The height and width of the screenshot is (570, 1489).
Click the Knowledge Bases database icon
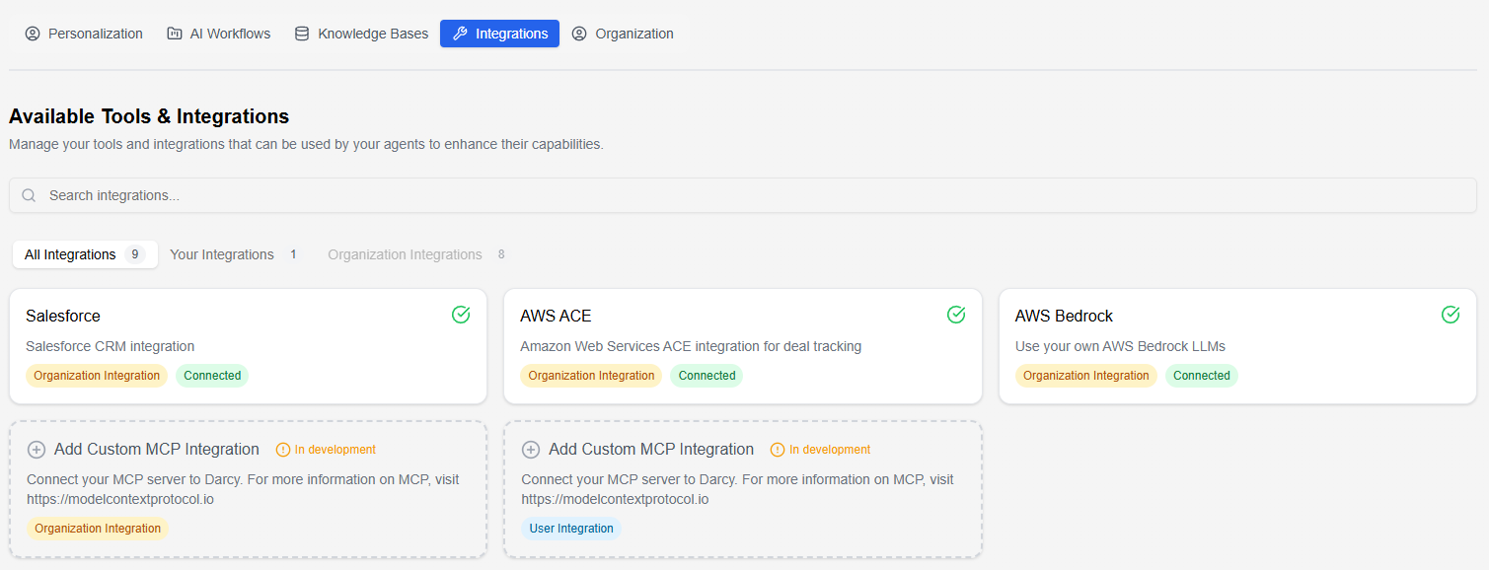[302, 34]
